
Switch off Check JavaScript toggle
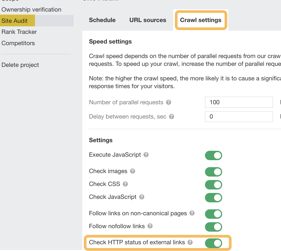(x=214, y=198)
